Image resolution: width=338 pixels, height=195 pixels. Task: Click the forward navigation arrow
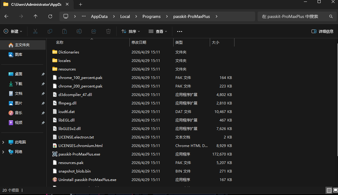click(x=21, y=16)
